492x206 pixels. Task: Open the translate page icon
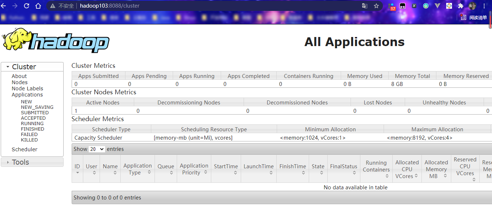[365, 6]
